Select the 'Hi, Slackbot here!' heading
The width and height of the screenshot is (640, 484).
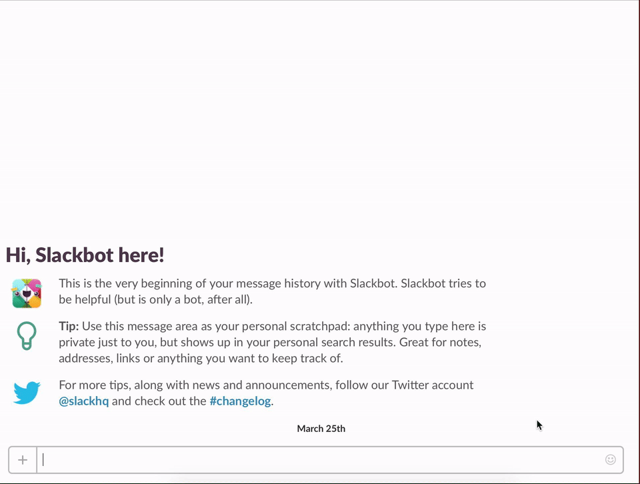[85, 255]
